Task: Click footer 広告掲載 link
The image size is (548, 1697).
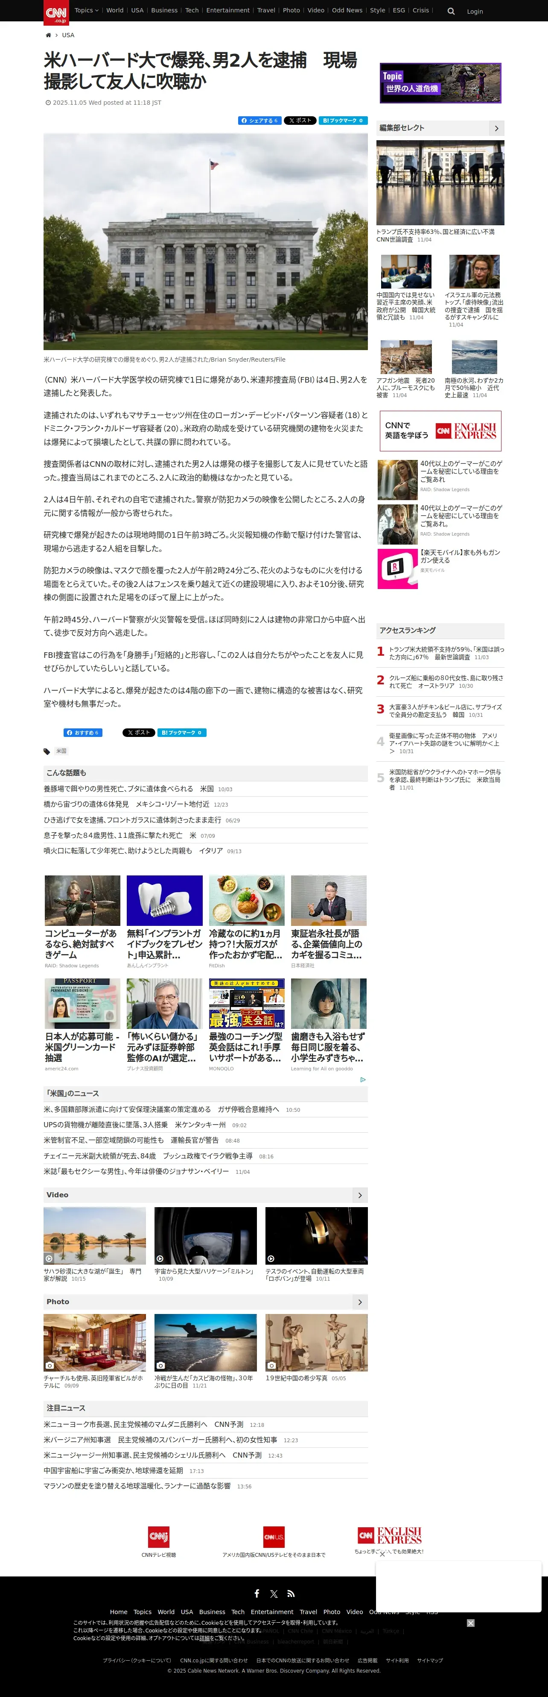Action: point(367,1660)
